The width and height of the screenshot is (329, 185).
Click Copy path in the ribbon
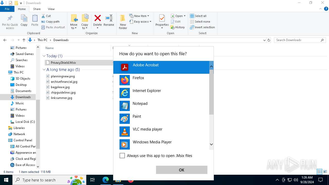pos(50,22)
